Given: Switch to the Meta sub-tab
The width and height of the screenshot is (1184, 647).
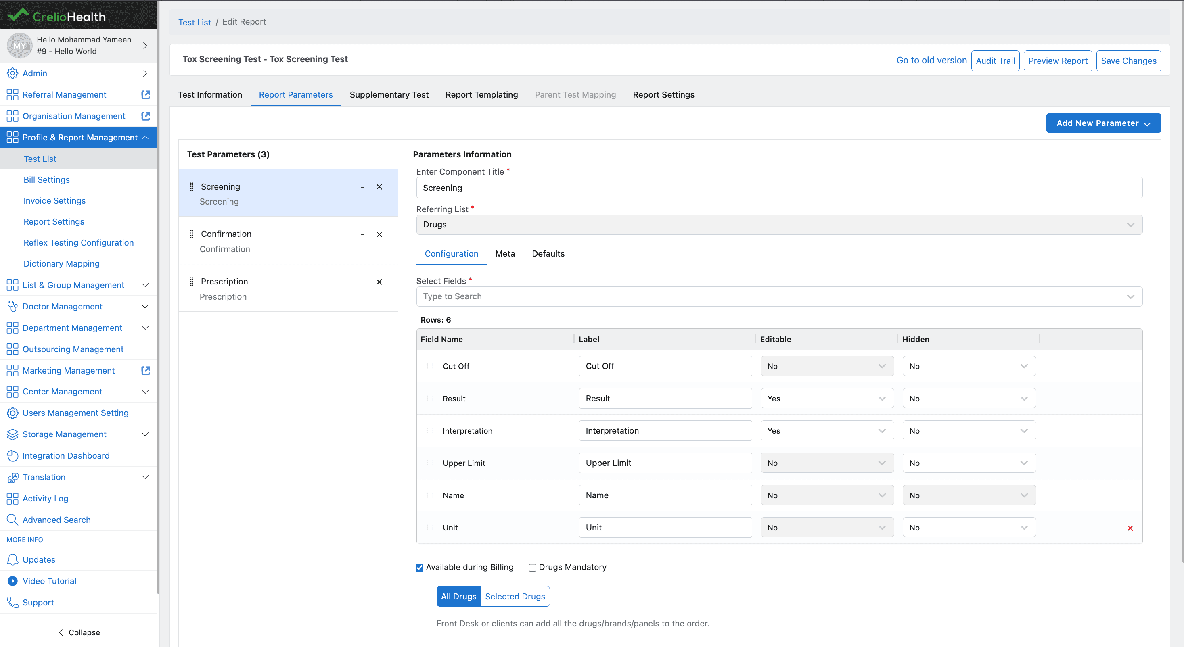Looking at the screenshot, I should (x=505, y=254).
